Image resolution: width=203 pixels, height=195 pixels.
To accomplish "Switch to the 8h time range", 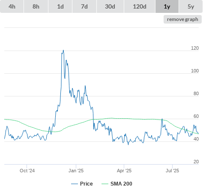I will (36, 6).
